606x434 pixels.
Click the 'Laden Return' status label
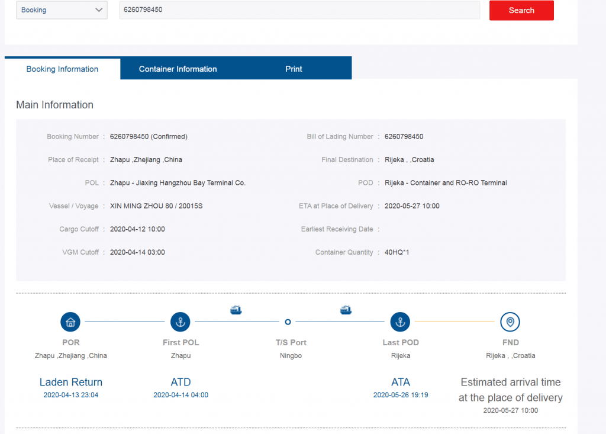(71, 382)
